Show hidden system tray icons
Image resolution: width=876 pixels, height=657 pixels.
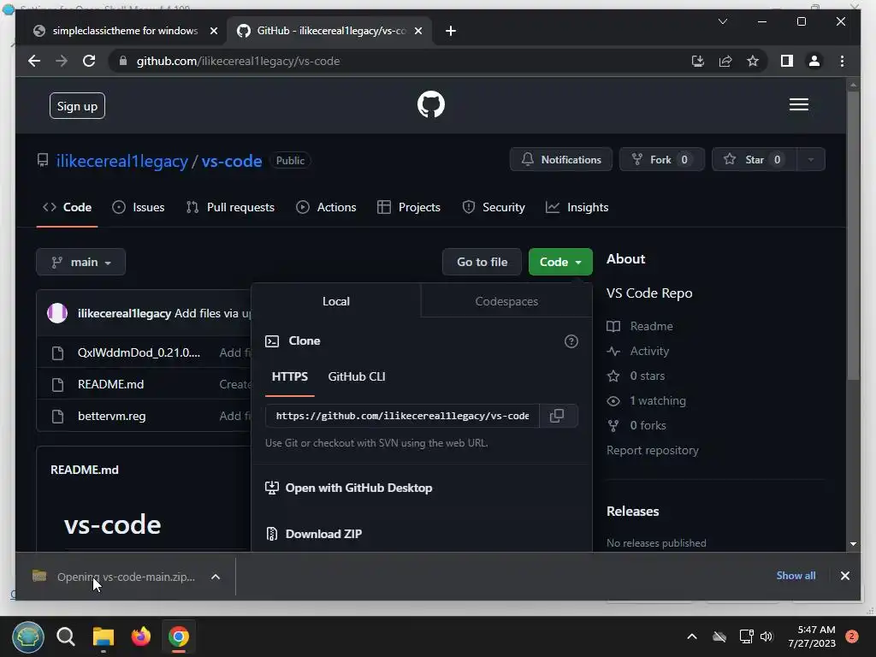pos(691,636)
